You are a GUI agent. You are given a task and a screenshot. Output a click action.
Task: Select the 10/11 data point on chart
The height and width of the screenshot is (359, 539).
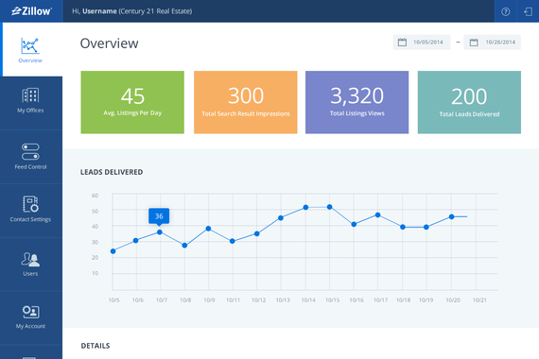coord(233,241)
